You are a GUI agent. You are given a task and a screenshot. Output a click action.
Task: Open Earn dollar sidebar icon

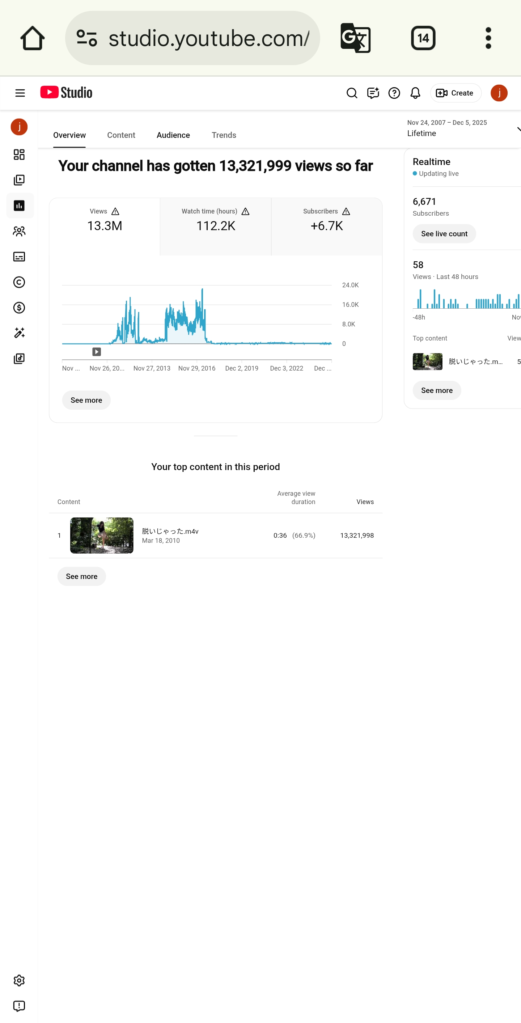(19, 307)
